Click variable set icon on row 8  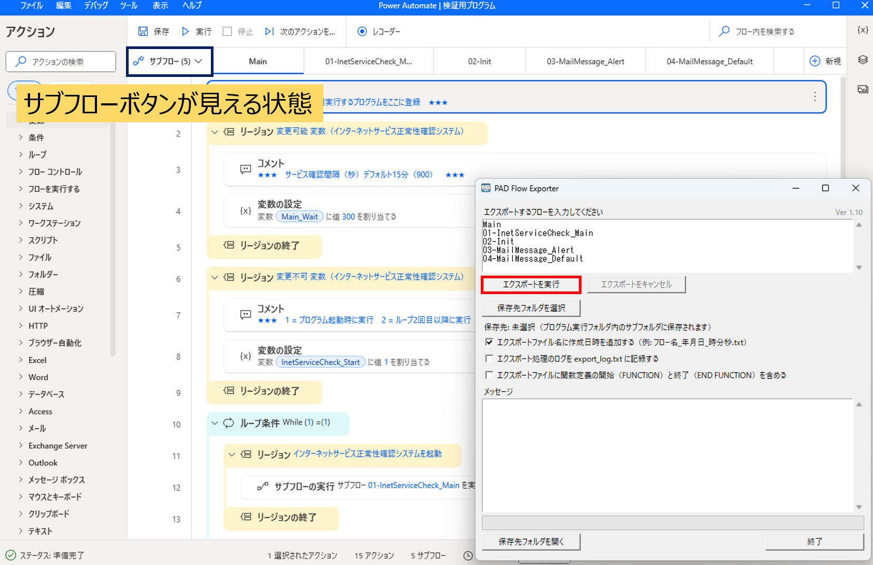(246, 356)
